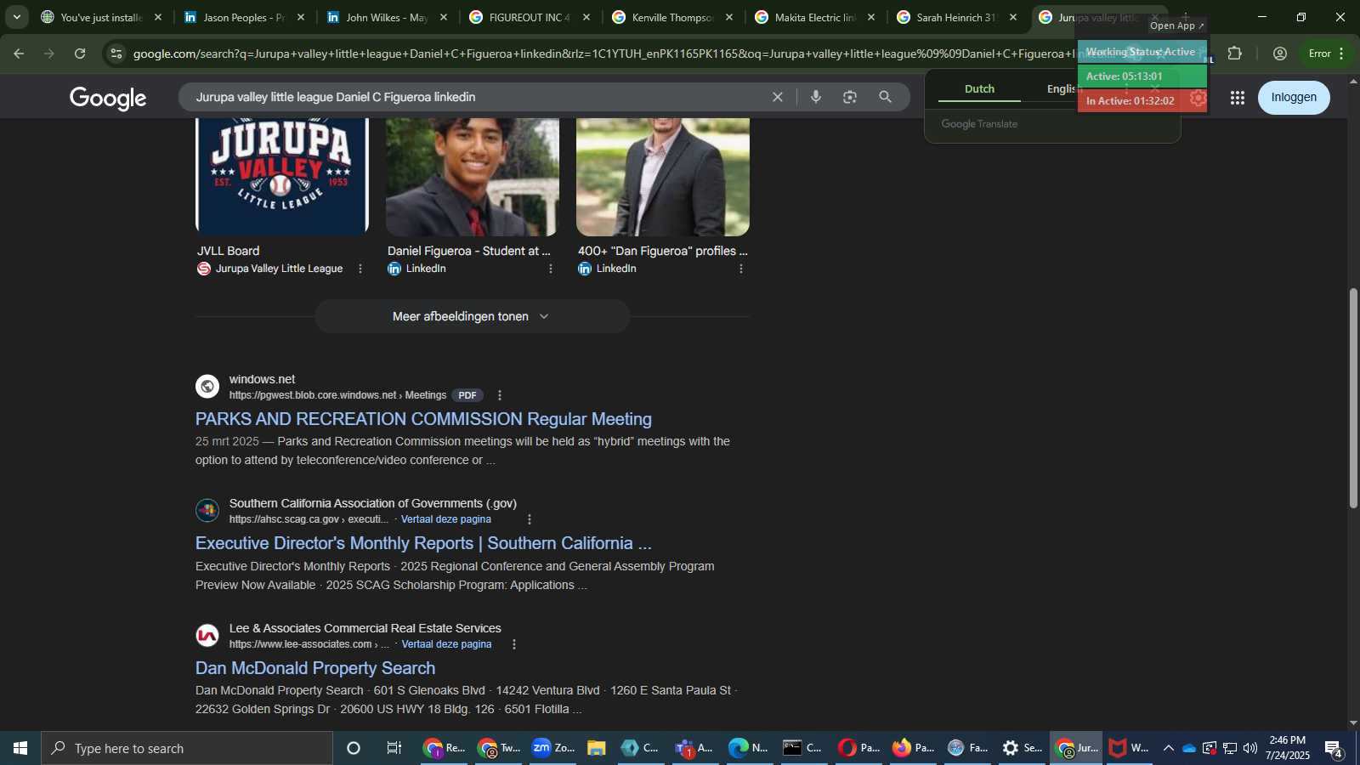Expand Meer afbeeldingen tonen images

coord(472,316)
